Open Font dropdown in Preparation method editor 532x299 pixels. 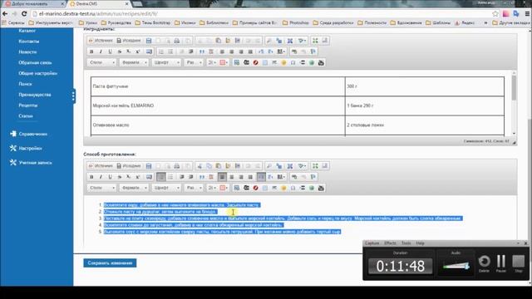click(x=166, y=188)
